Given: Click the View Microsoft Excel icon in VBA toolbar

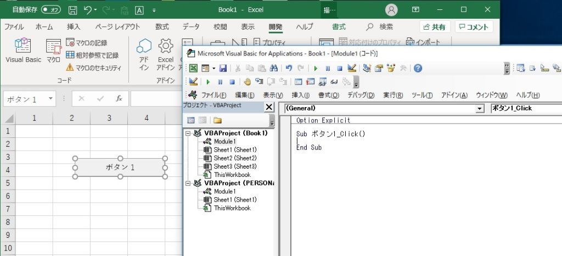Looking at the screenshot, I should 193,69.
